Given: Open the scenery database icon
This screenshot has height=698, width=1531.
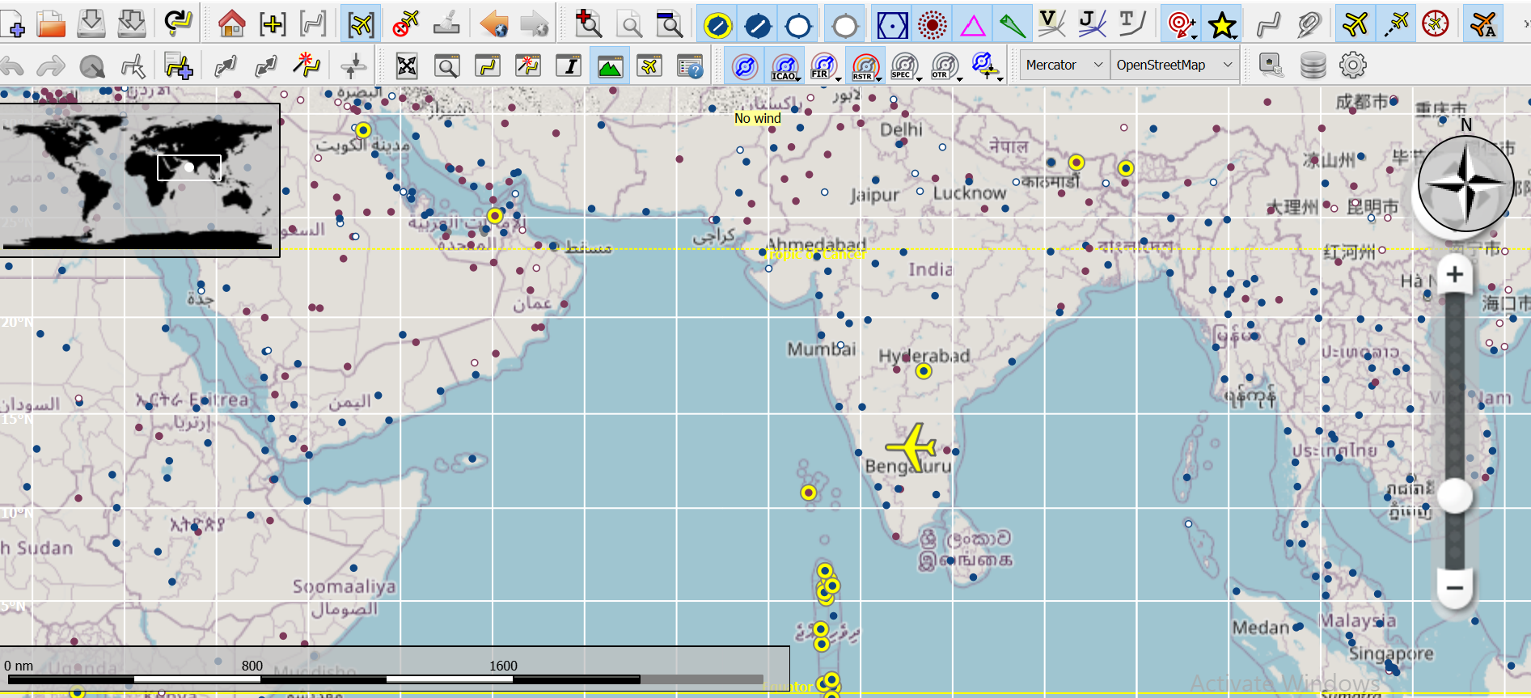Looking at the screenshot, I should (1313, 65).
